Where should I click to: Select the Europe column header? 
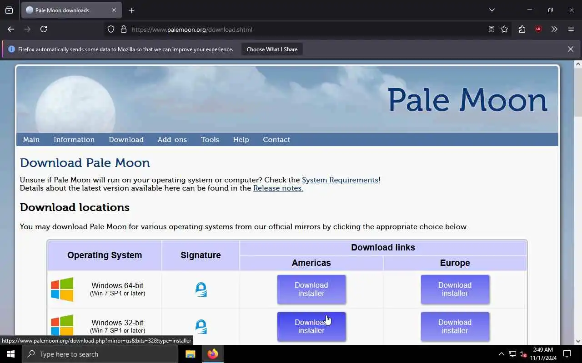click(455, 263)
